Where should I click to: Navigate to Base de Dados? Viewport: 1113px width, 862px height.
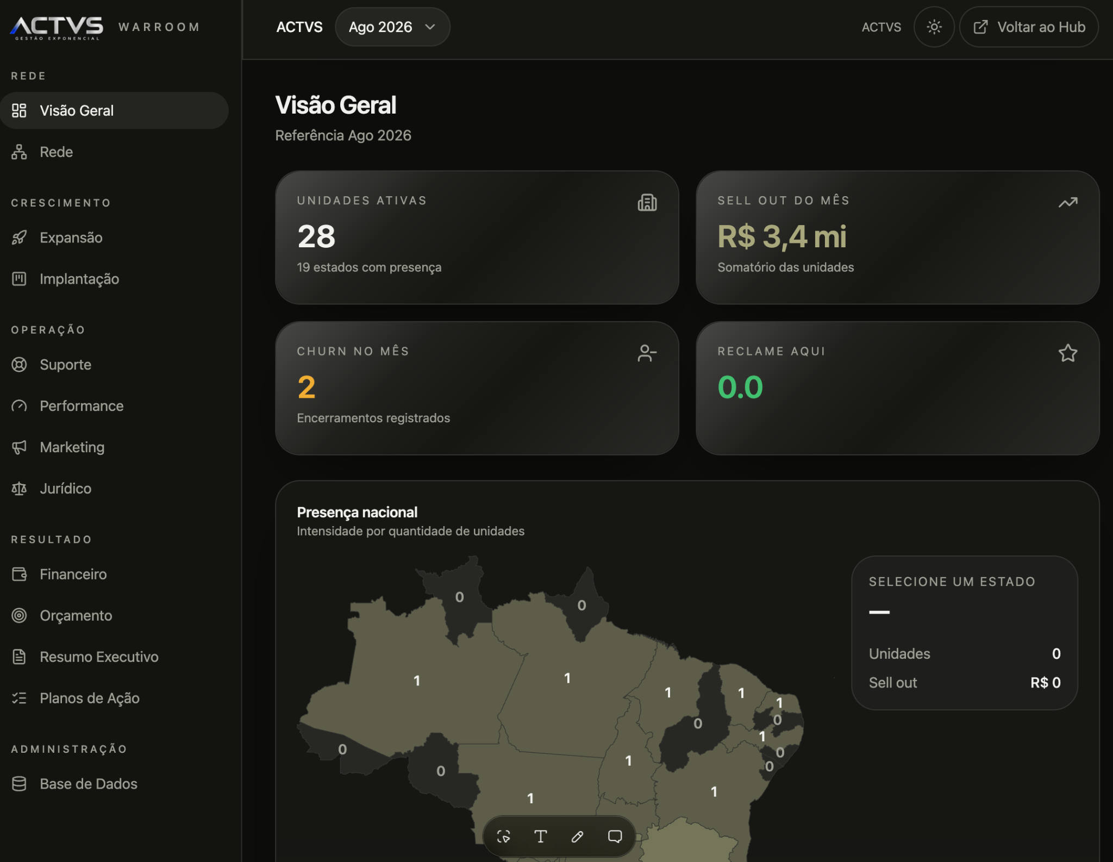point(114,784)
